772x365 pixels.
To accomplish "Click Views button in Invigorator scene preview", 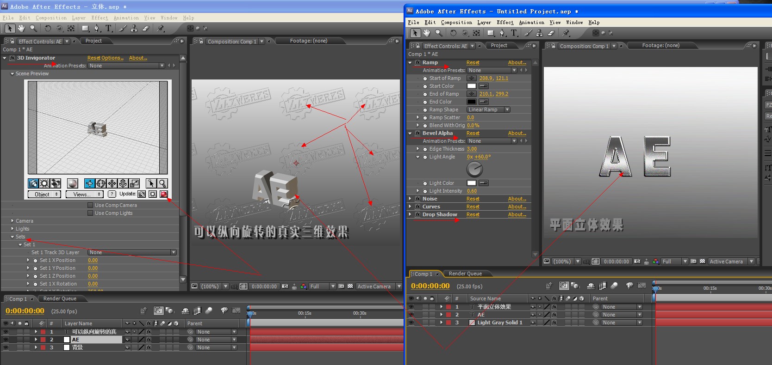I will (84, 194).
